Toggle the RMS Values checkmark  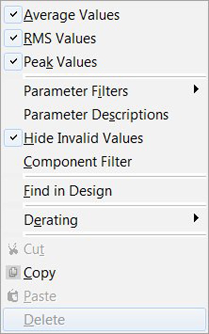tap(13, 38)
